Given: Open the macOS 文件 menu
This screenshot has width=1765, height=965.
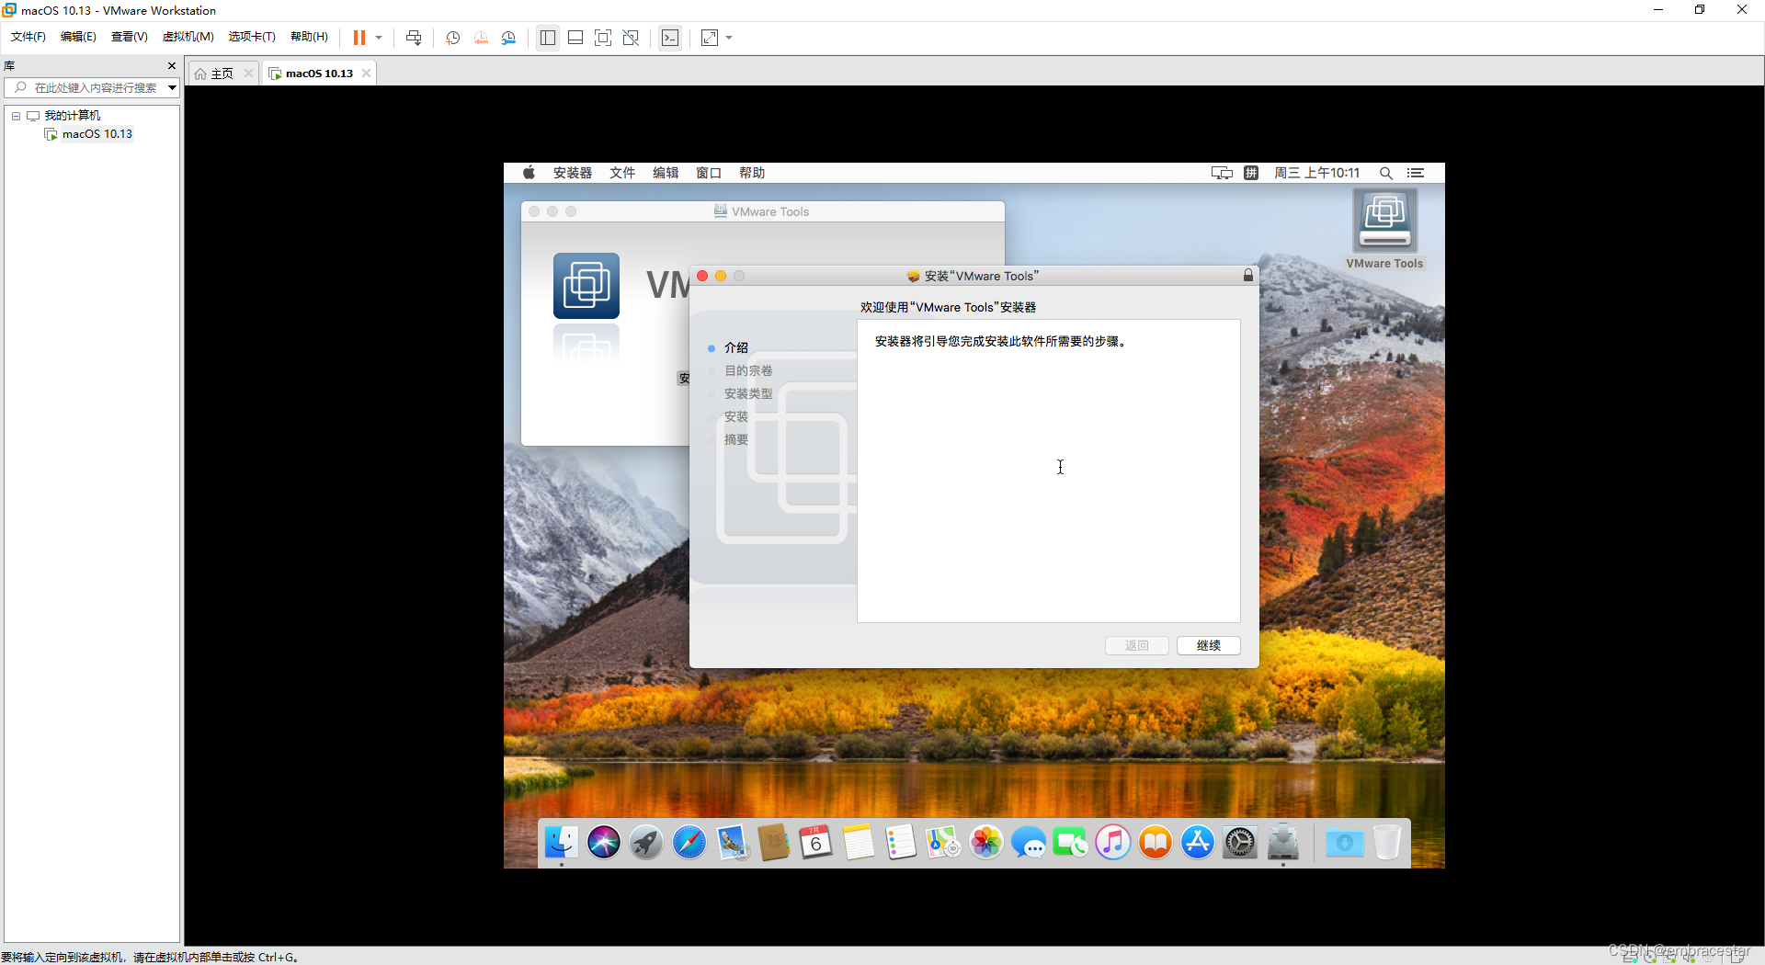Looking at the screenshot, I should point(622,173).
